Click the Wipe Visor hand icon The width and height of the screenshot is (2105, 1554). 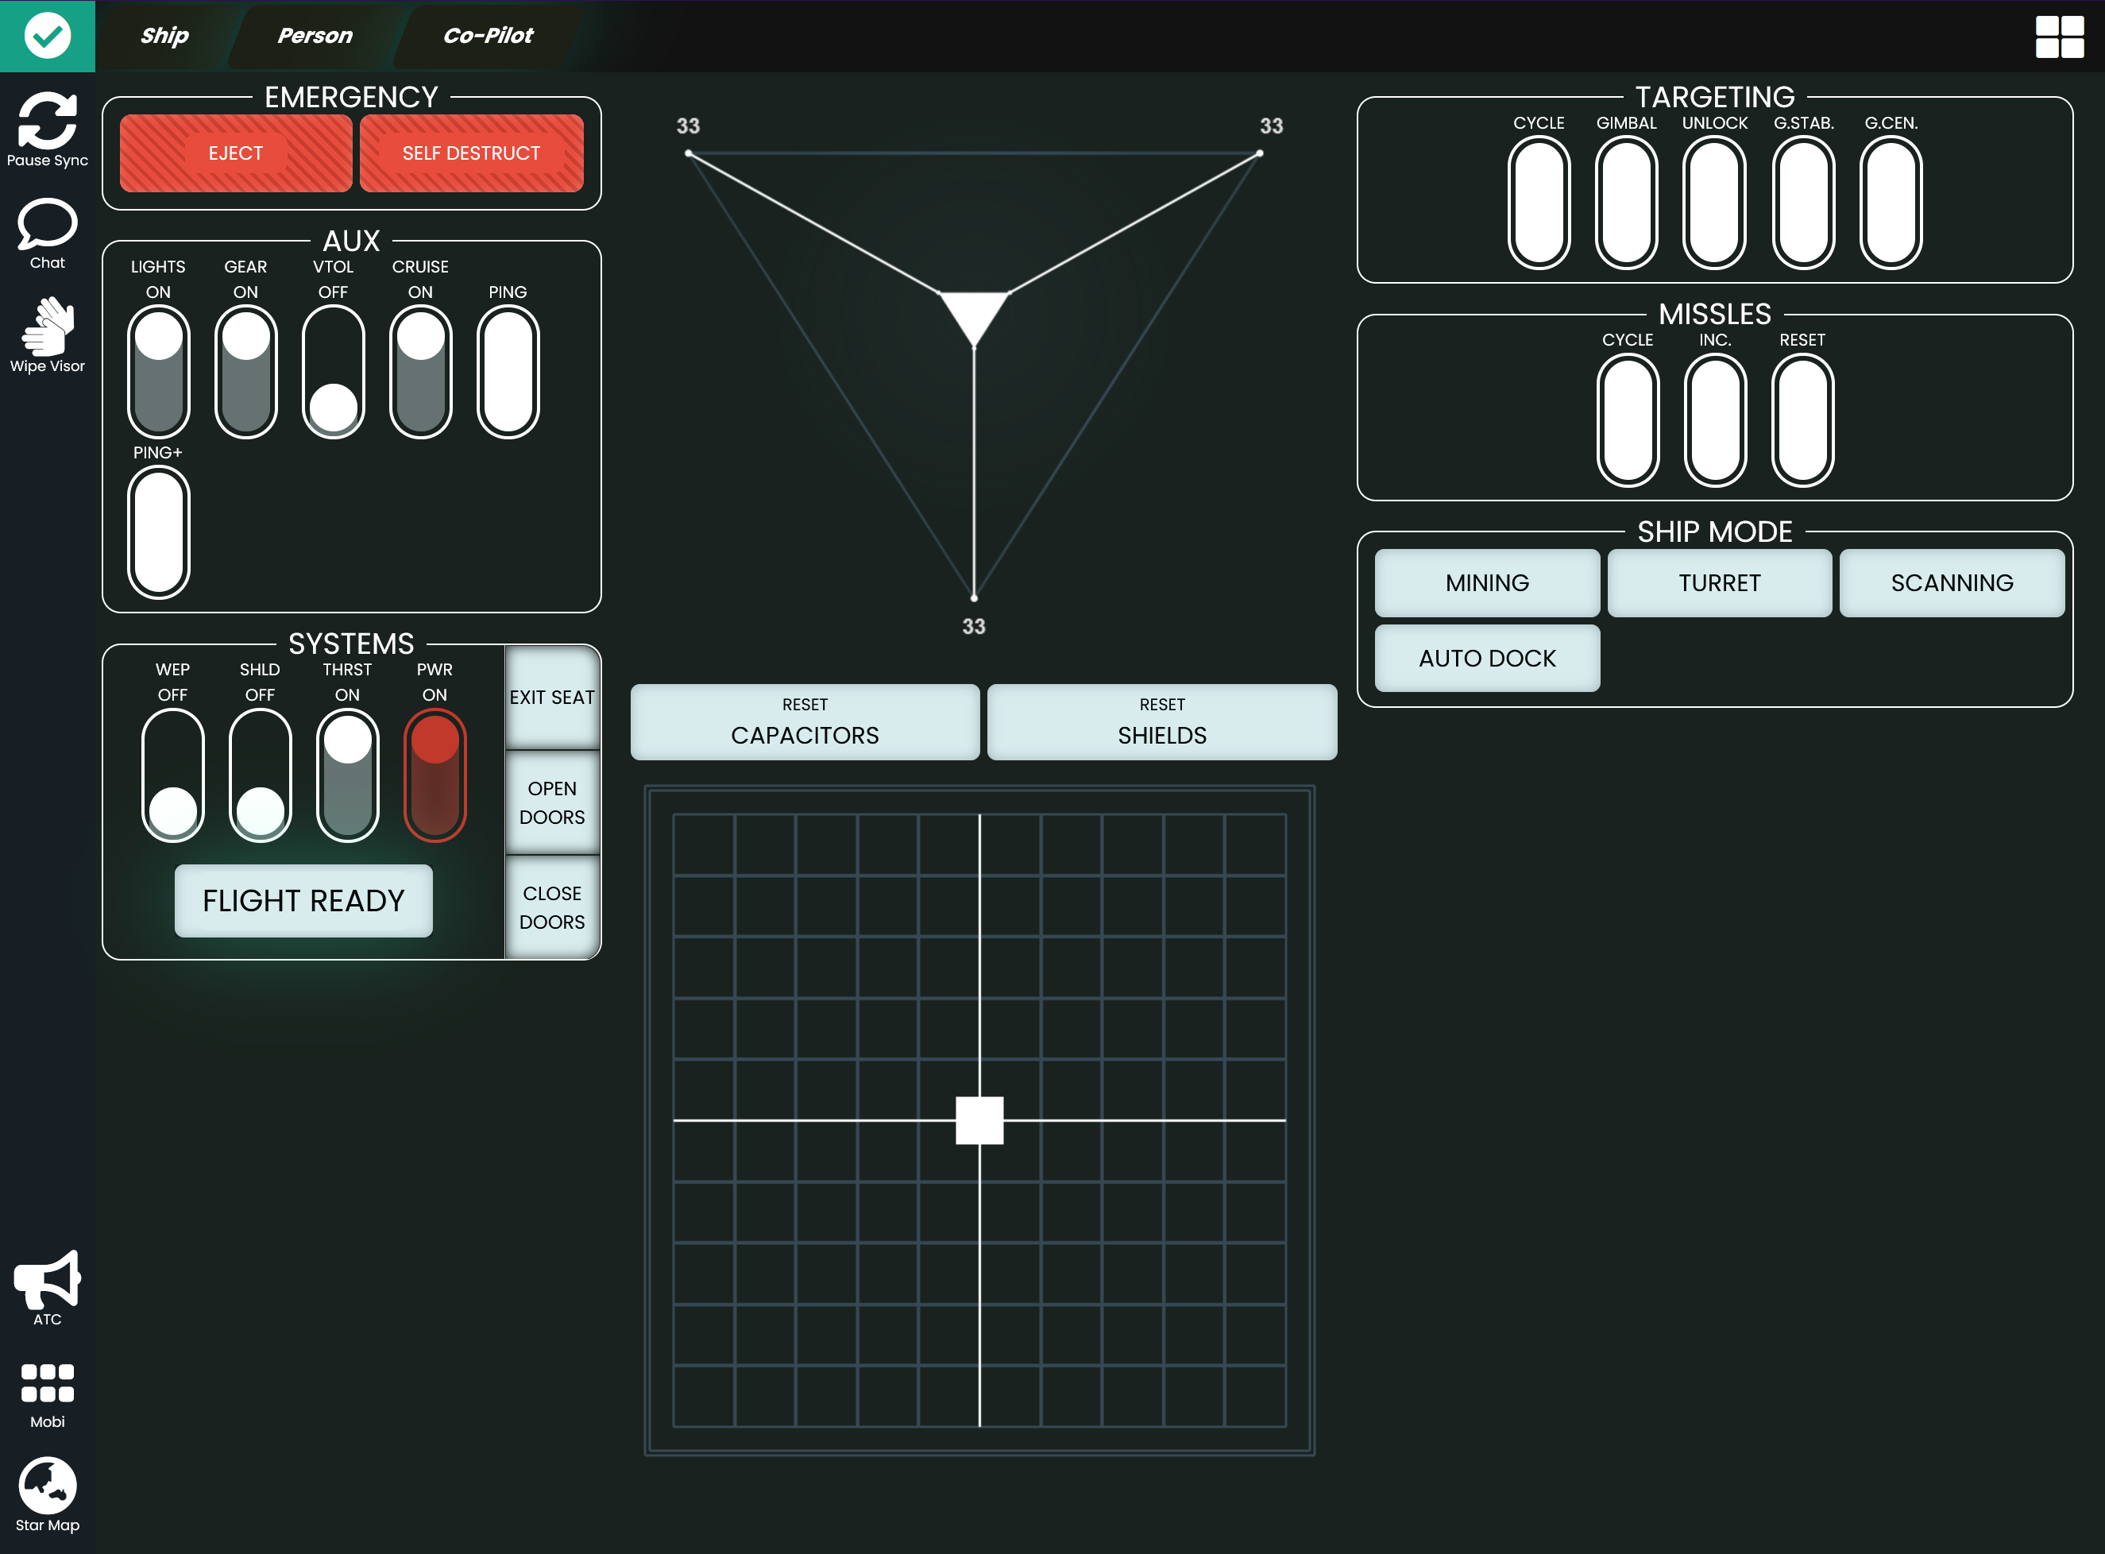tap(47, 327)
